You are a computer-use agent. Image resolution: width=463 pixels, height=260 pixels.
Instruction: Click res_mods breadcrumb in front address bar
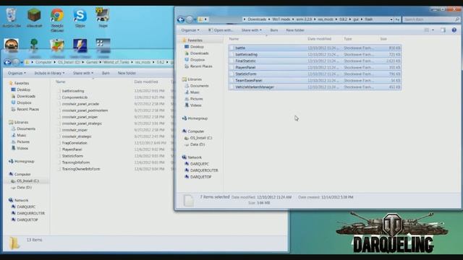[x=326, y=19]
